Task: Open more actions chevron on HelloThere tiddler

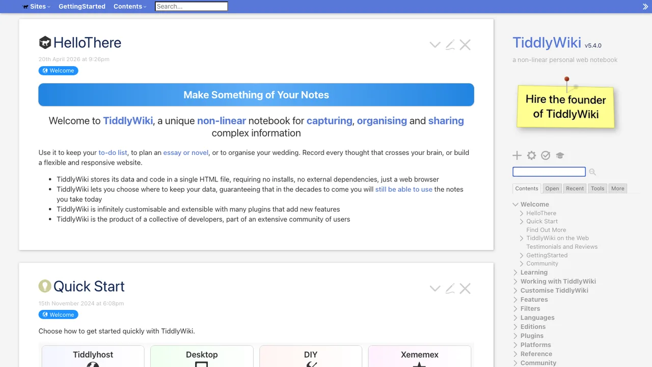Action: click(435, 45)
